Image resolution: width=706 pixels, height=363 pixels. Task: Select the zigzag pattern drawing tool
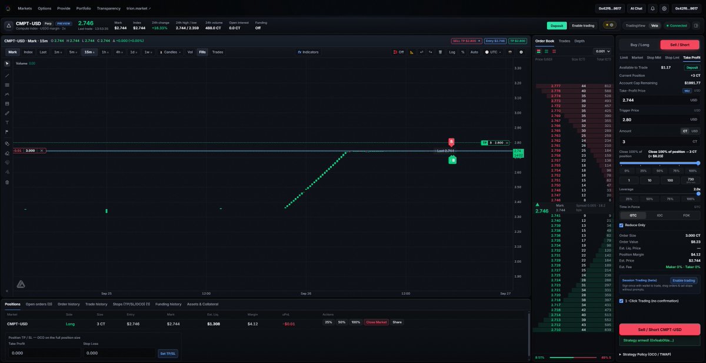7,94
